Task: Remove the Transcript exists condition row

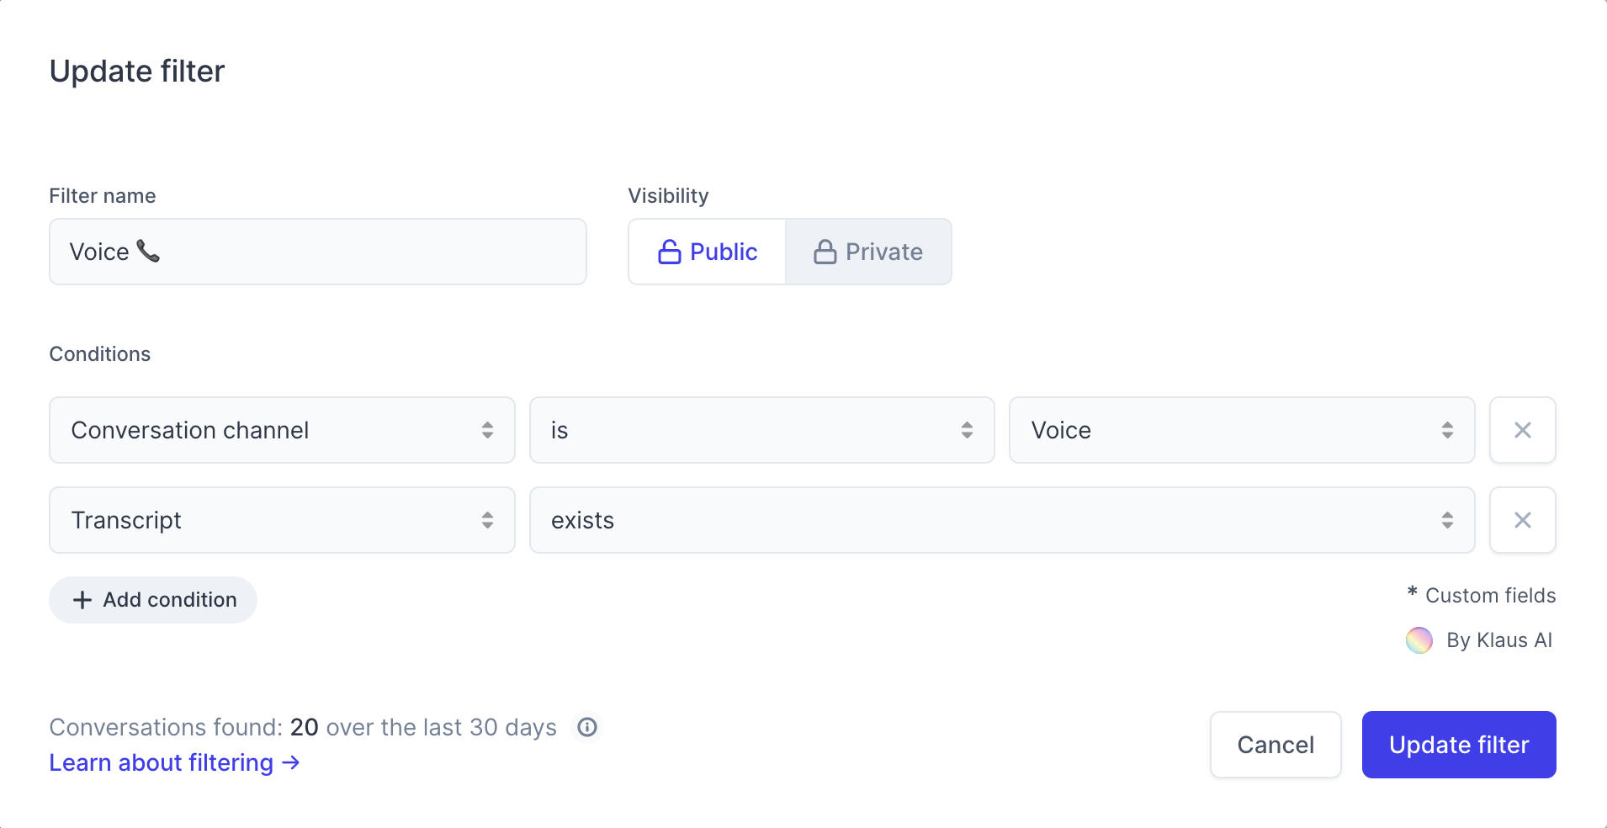Action: coord(1522,520)
